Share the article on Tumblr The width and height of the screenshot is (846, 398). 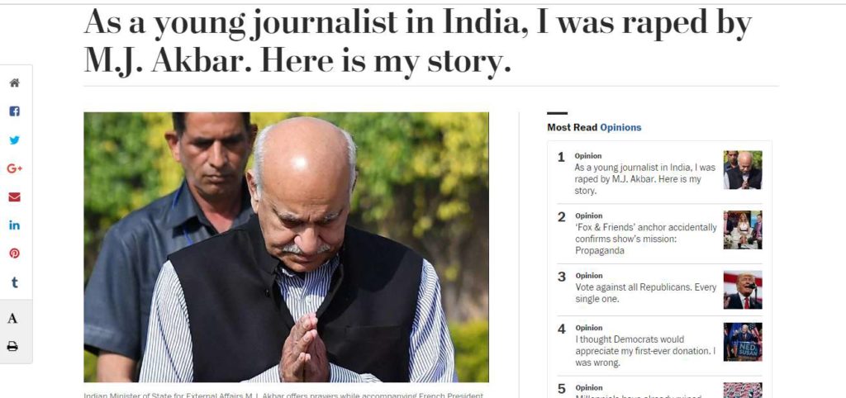[15, 282]
